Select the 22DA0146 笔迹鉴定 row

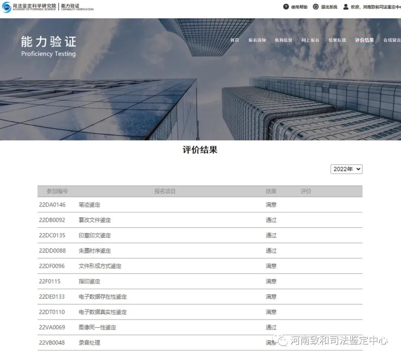tap(200, 205)
